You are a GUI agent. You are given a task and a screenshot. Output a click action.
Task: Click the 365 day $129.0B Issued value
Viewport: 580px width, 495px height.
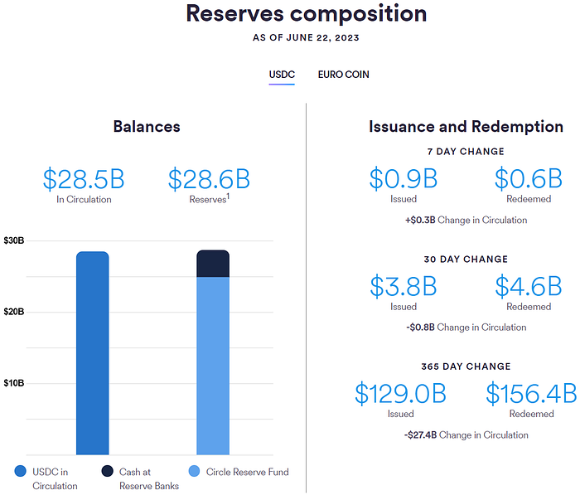401,393
